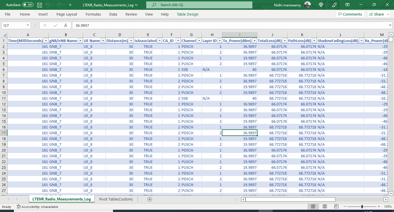Switch to Normal view icon

[x=313, y=207]
